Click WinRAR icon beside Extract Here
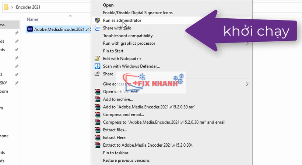302x165 pixels. (x=98, y=137)
